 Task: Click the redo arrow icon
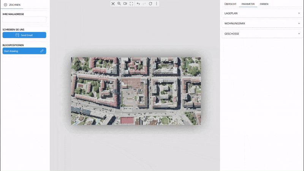pos(144,4)
